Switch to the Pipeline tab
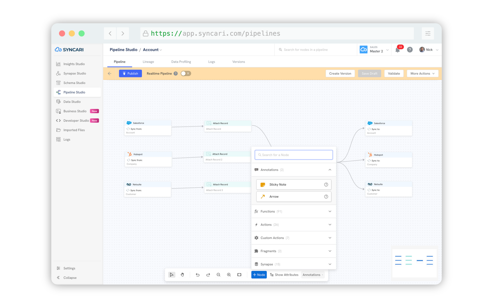This screenshot has width=493, height=308. 120,62
